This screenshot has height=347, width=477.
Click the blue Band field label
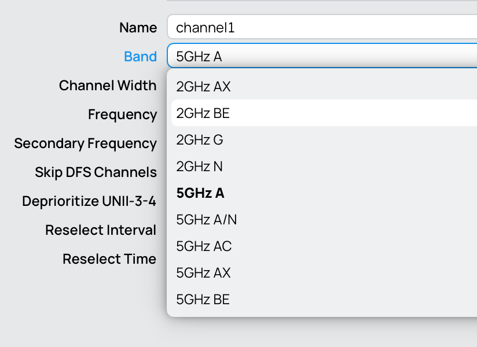(140, 57)
